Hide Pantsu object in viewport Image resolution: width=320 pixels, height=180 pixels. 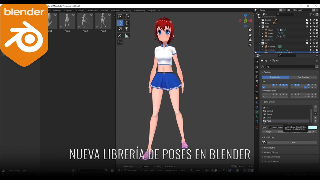point(314,33)
